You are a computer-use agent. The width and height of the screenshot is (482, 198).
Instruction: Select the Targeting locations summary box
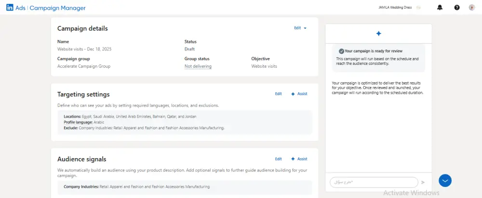184,122
